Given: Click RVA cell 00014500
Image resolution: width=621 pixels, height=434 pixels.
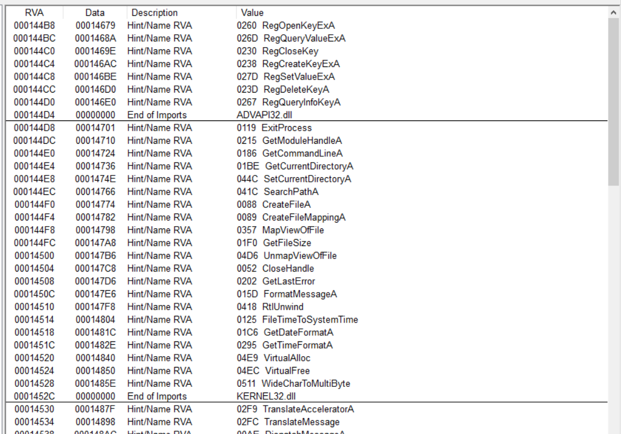Looking at the screenshot, I should (x=35, y=256).
